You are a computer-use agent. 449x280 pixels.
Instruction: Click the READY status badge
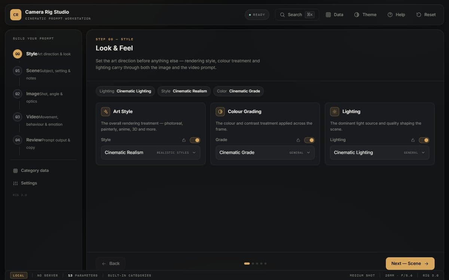tap(257, 15)
